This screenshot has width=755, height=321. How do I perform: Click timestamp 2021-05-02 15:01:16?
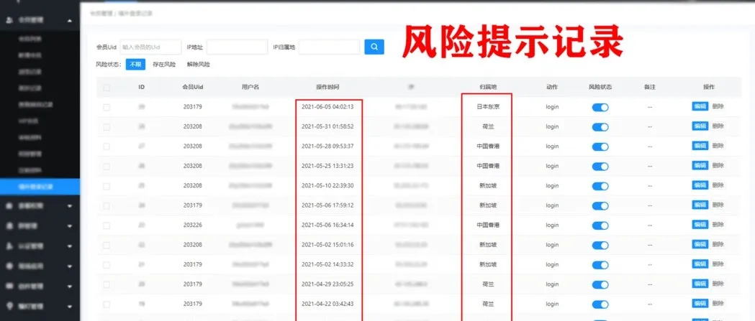[327, 245]
